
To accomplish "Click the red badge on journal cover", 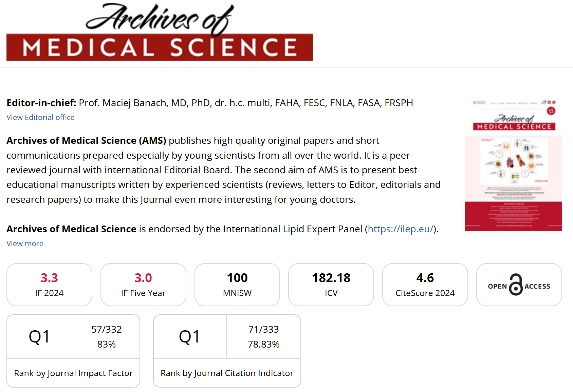I will click(551, 111).
